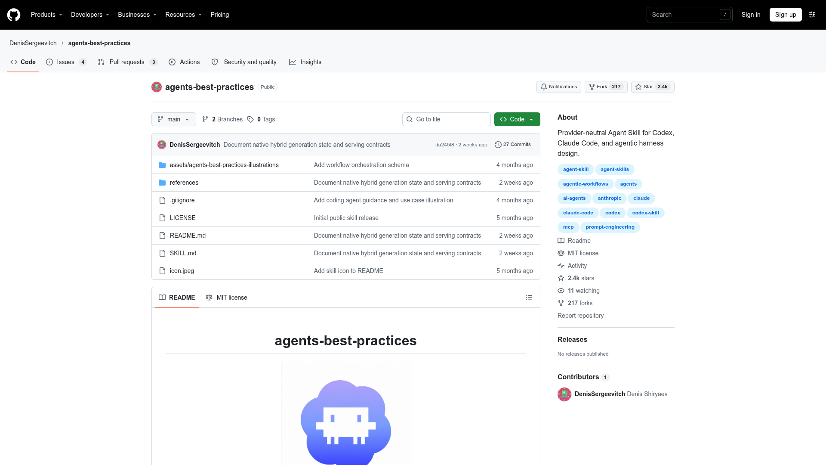Click the DenisSergeevitch contributor avatar

pyautogui.click(x=564, y=394)
